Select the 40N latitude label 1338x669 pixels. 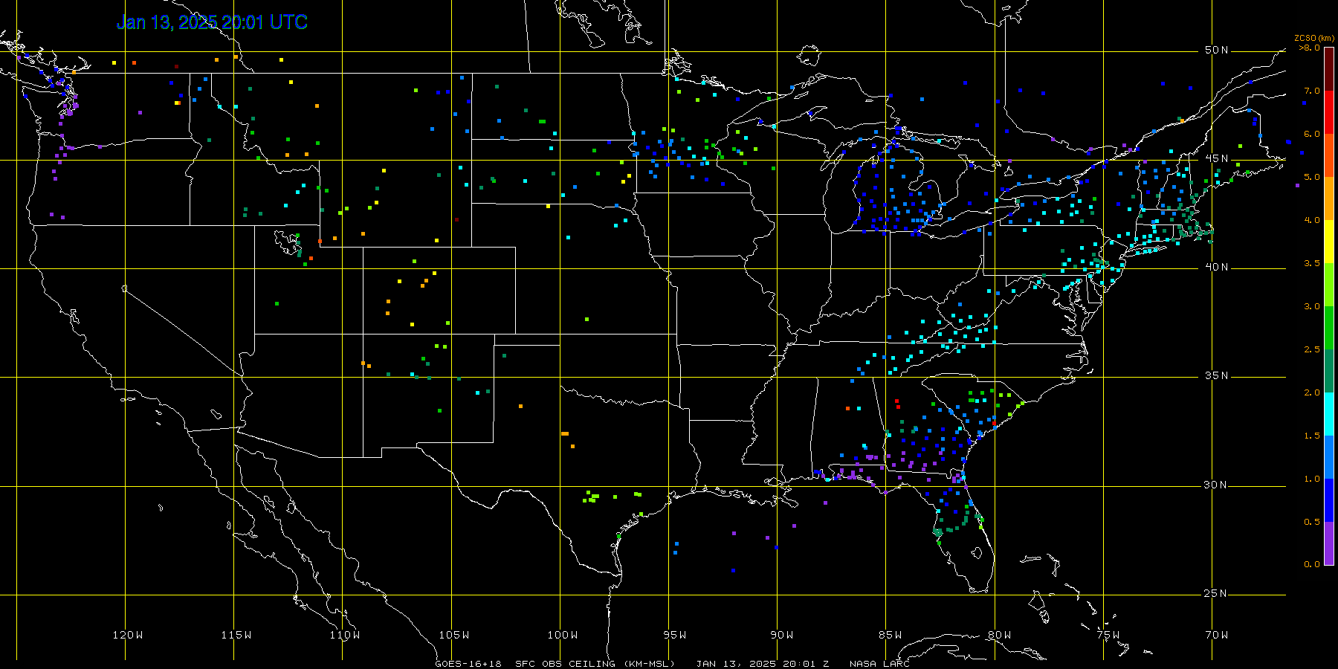1216,267
